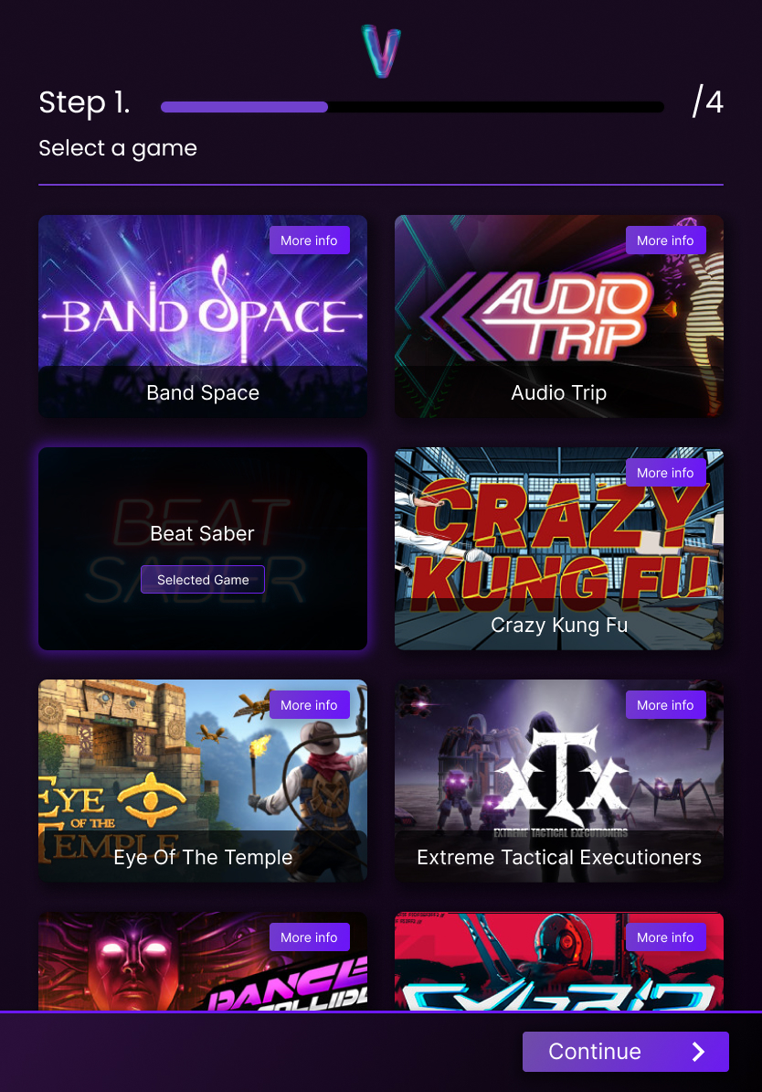Open More info for Band Space
762x1092 pixels.
pyautogui.click(x=310, y=241)
